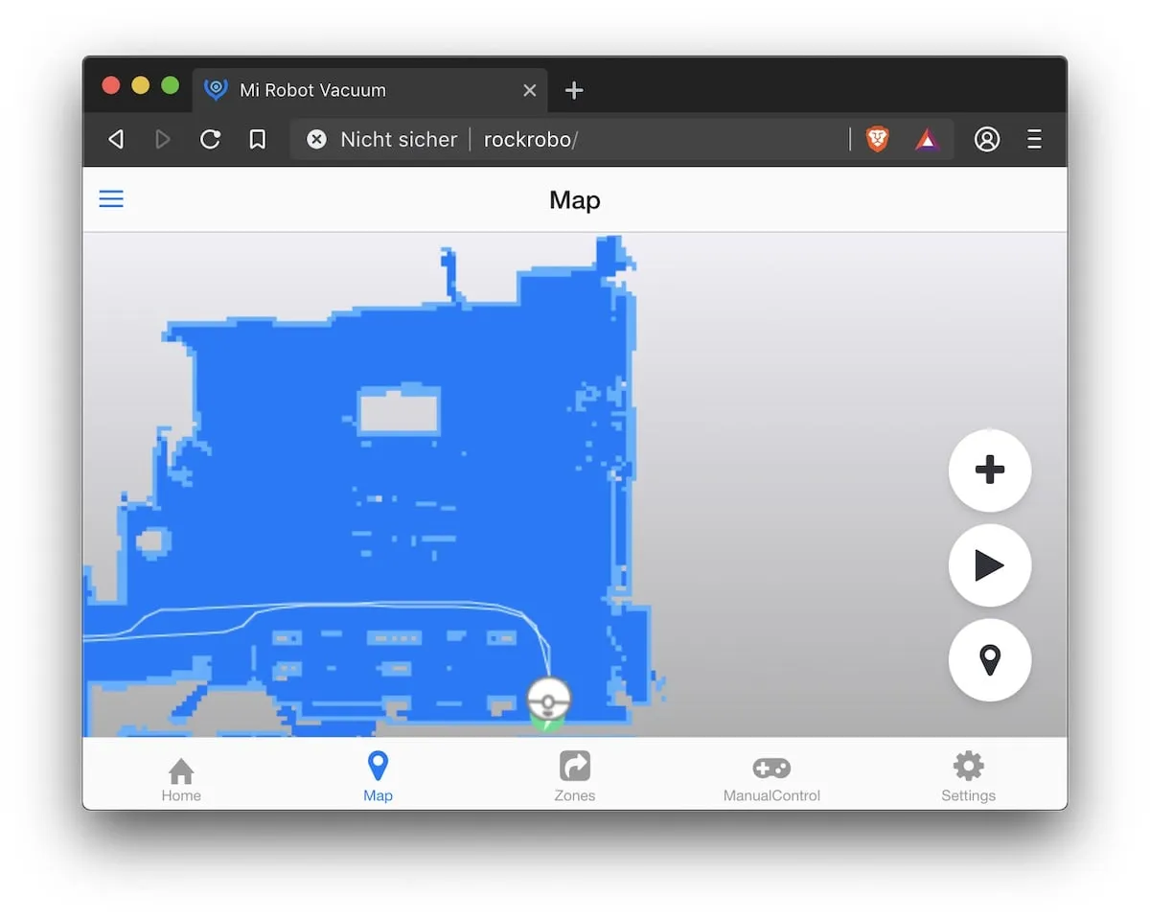Viewport: 1150px width, 919px height.
Task: Open the browser main menu
Action: click(x=1034, y=140)
